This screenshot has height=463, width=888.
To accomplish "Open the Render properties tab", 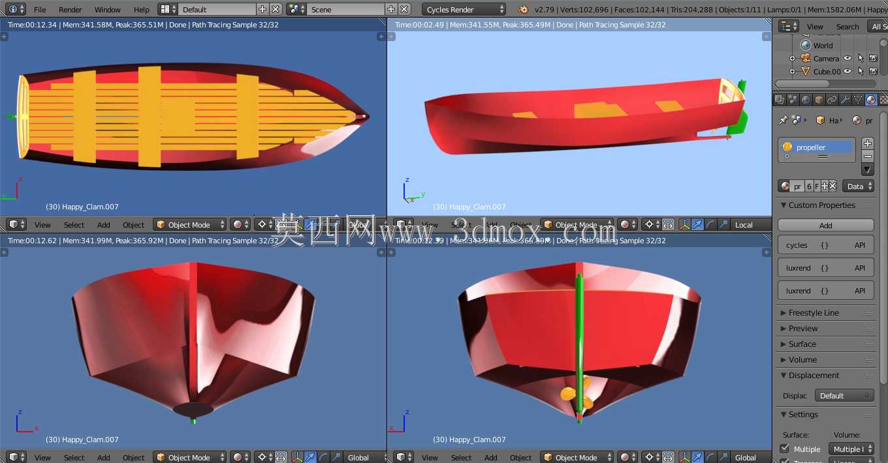I will (x=779, y=100).
